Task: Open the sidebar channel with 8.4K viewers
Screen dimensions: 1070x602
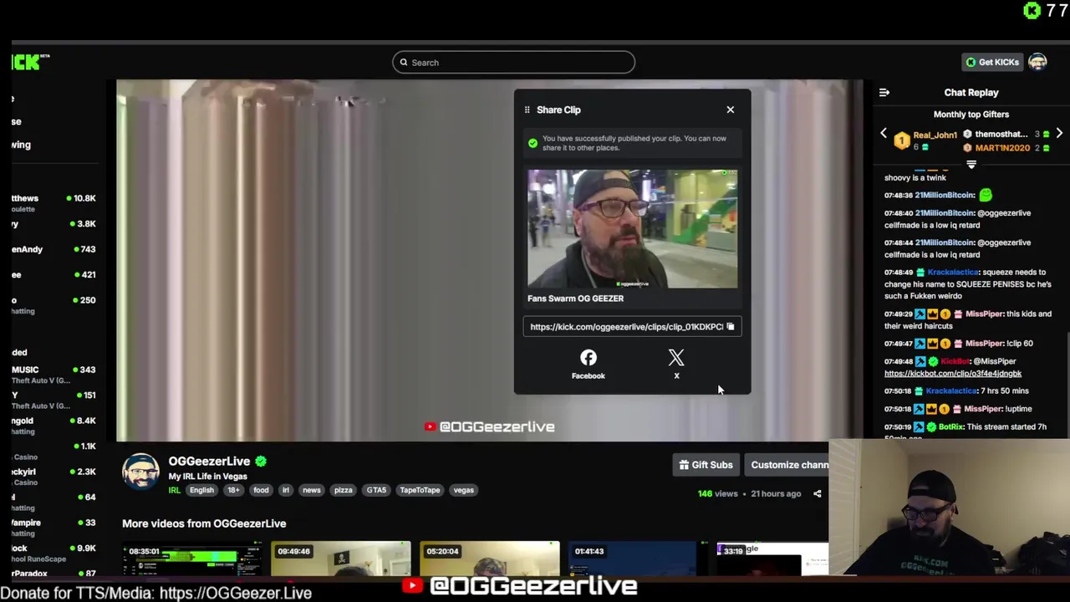Action: coord(53,426)
